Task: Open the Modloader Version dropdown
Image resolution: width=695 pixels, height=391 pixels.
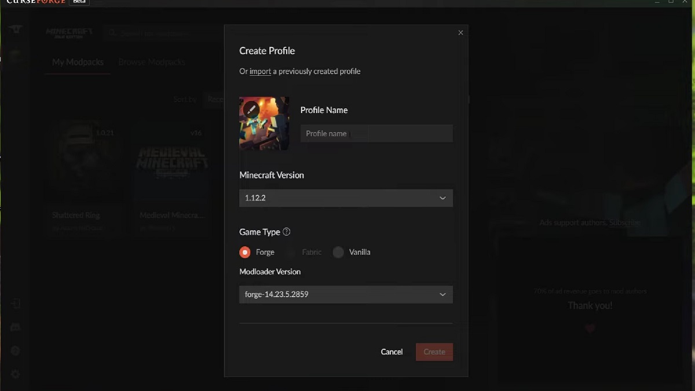Action: [x=346, y=294]
